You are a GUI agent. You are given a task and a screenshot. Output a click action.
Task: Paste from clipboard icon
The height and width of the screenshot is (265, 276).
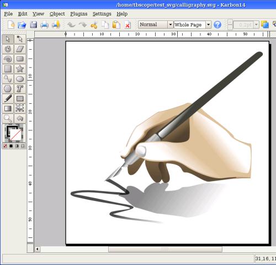tap(116, 25)
